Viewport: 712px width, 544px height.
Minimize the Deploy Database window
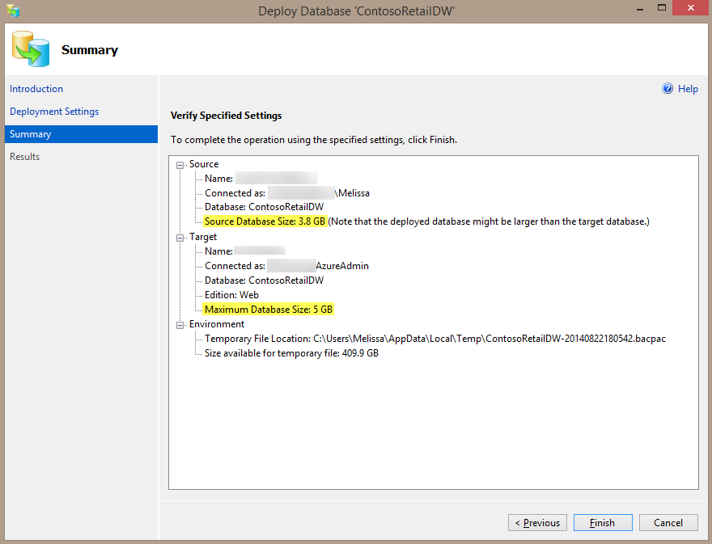(640, 9)
